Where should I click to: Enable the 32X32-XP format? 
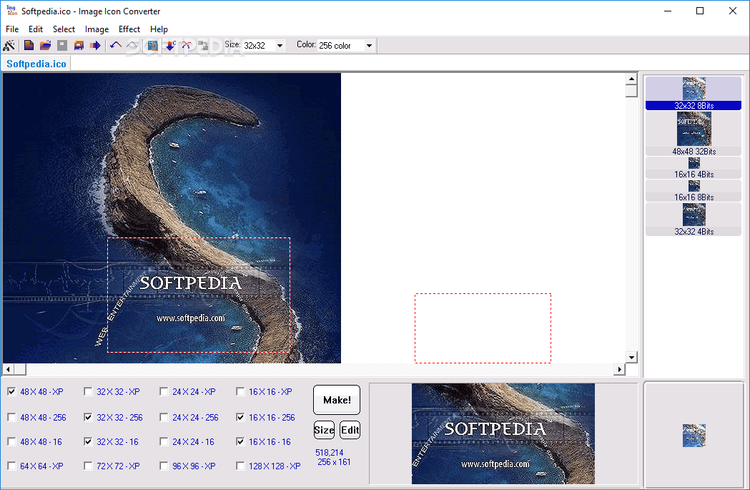[x=88, y=391]
